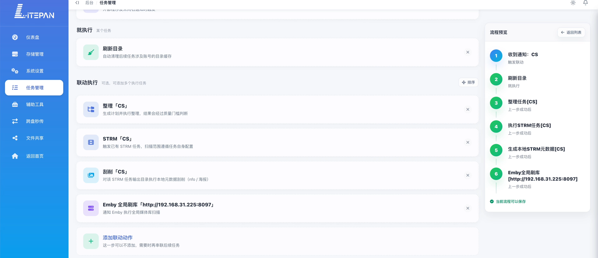
Task: Click step 4 执行STRM任务[CS] text
Action: coord(529,125)
